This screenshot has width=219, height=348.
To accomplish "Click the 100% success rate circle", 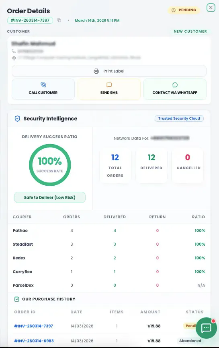I will [x=50, y=165].
